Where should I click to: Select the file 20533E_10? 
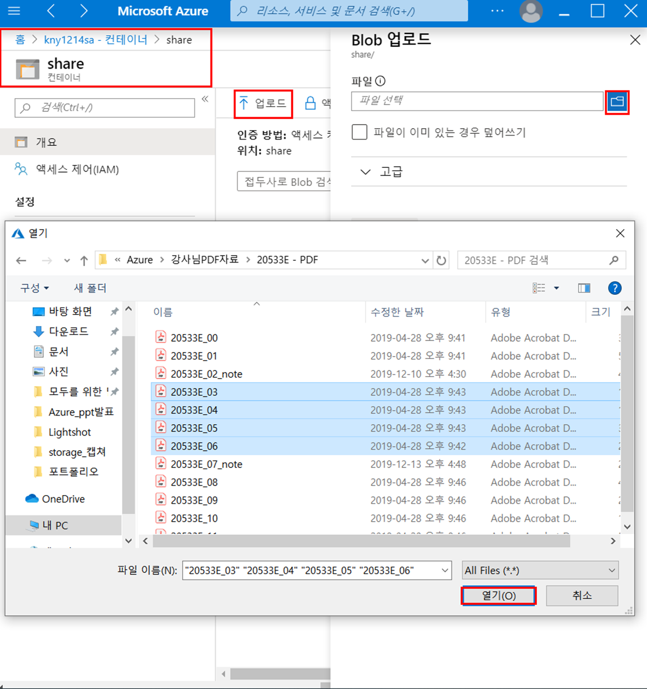point(194,518)
